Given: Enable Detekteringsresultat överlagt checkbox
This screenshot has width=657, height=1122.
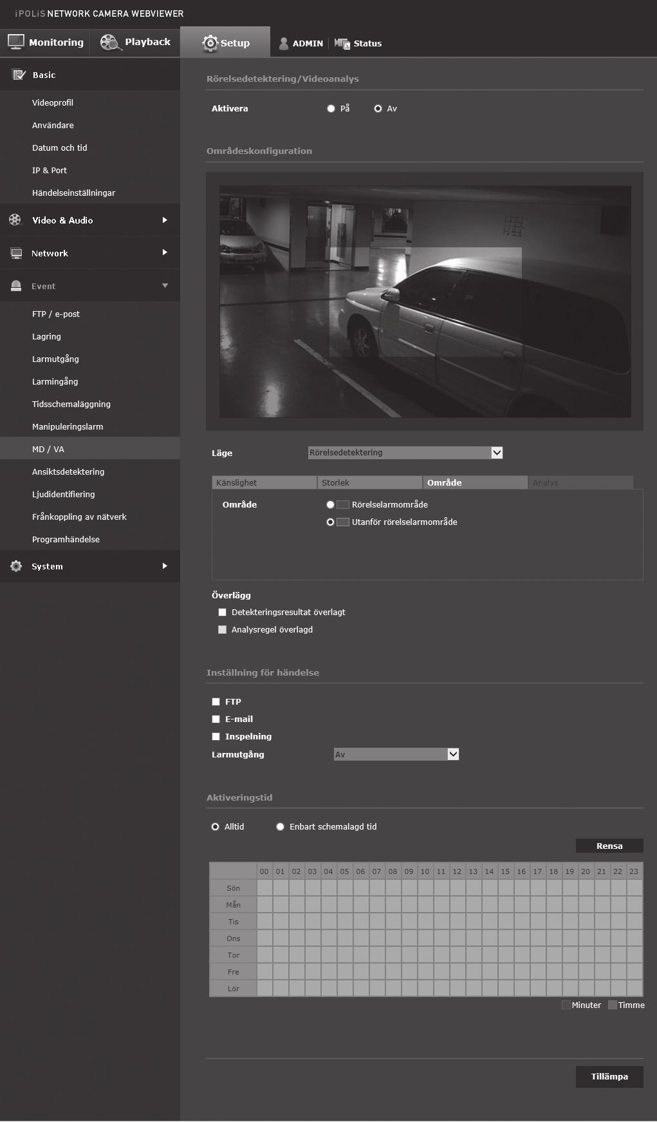Looking at the screenshot, I should (x=222, y=613).
